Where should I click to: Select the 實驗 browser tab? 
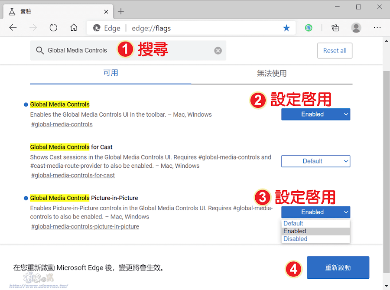click(x=58, y=11)
